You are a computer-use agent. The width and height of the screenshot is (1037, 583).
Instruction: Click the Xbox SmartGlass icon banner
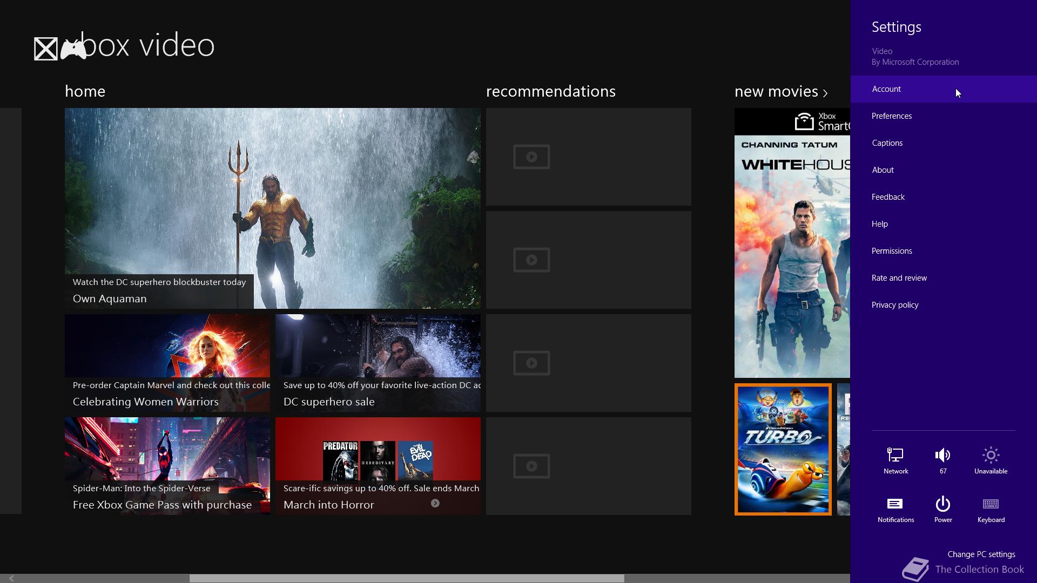[x=792, y=121]
